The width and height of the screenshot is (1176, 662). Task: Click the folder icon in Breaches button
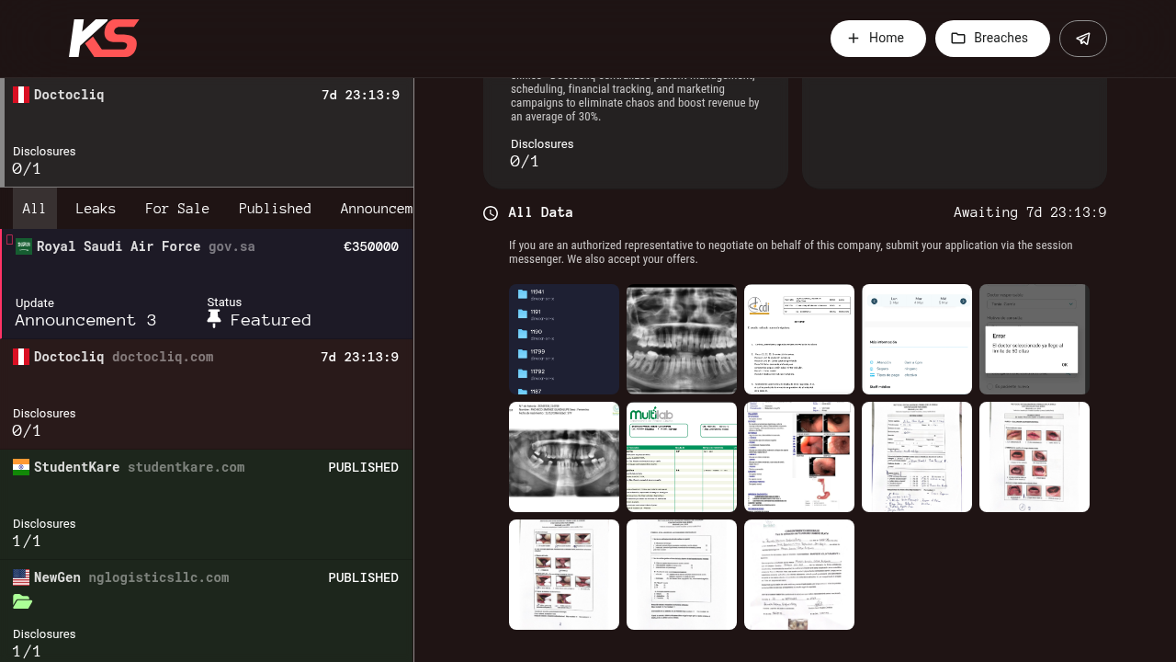[x=958, y=39]
